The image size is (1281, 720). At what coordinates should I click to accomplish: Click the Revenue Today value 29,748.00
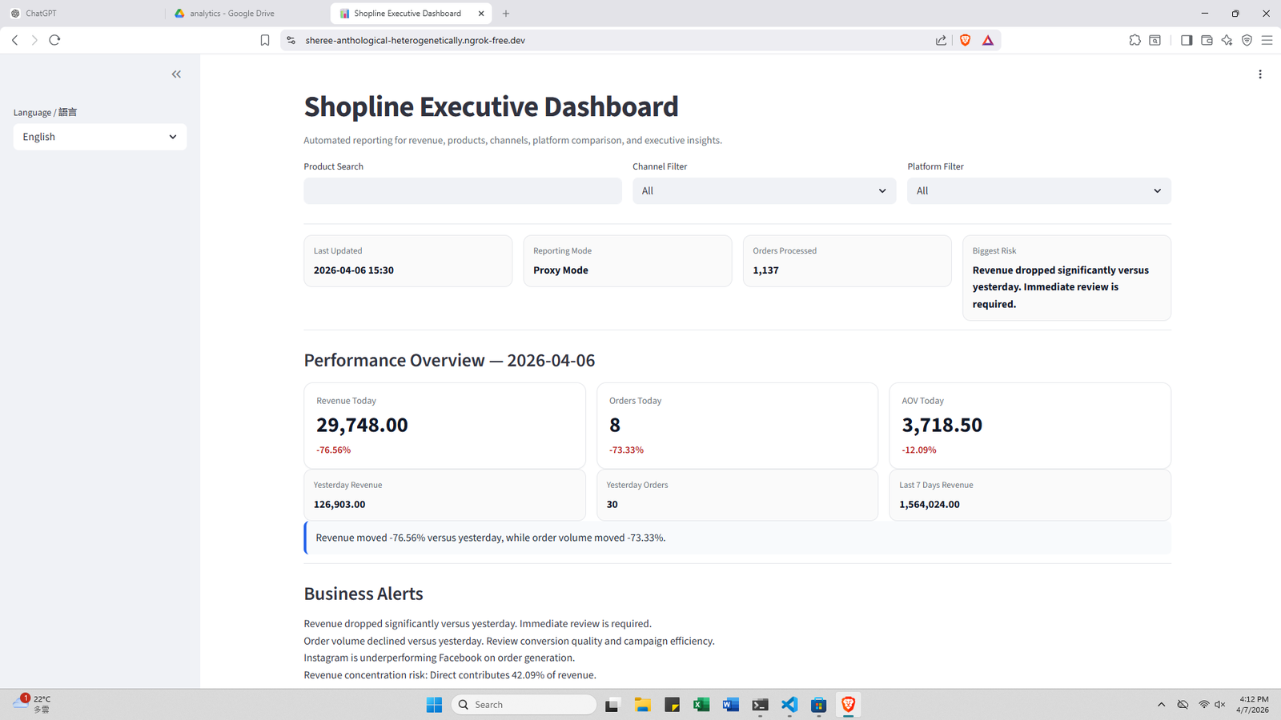click(x=362, y=425)
